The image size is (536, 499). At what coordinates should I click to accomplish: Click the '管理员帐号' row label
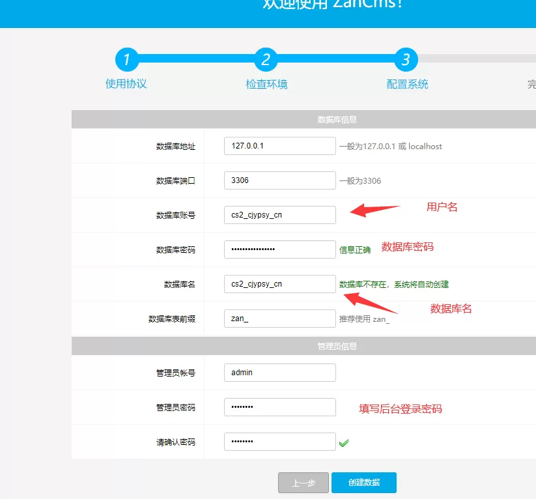click(x=176, y=373)
